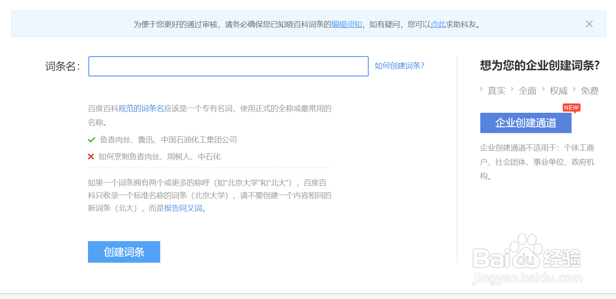The image size is (616, 299).
Task: Click the 免费 label
Action: [589, 91]
